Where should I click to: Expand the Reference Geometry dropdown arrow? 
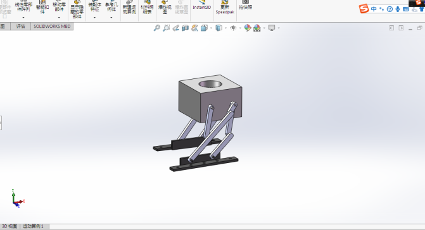(x=111, y=18)
